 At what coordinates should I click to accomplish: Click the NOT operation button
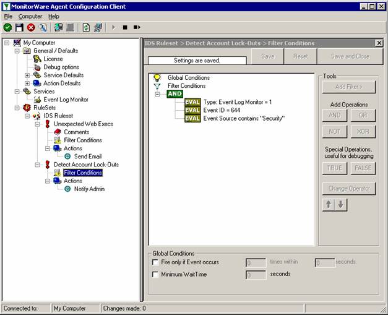(335, 131)
